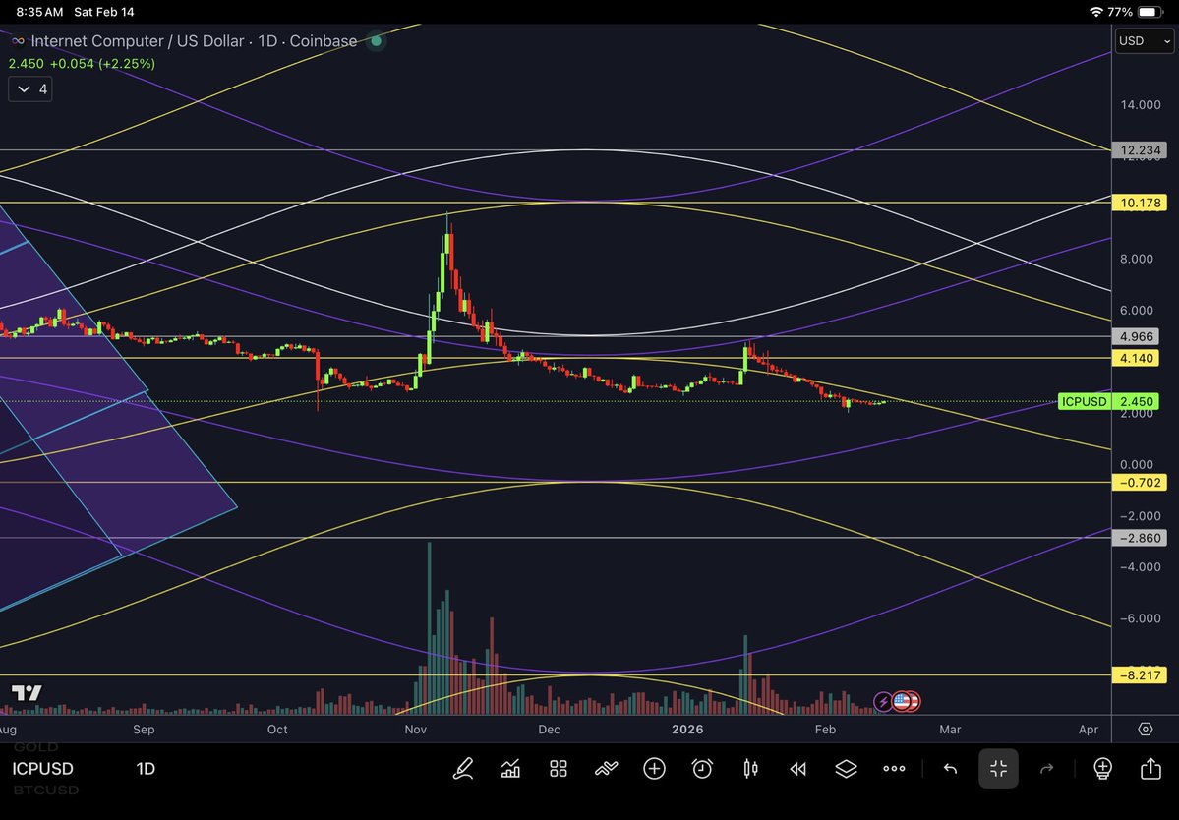Select the 4.966 price level label
The height and width of the screenshot is (820, 1179).
(1136, 336)
